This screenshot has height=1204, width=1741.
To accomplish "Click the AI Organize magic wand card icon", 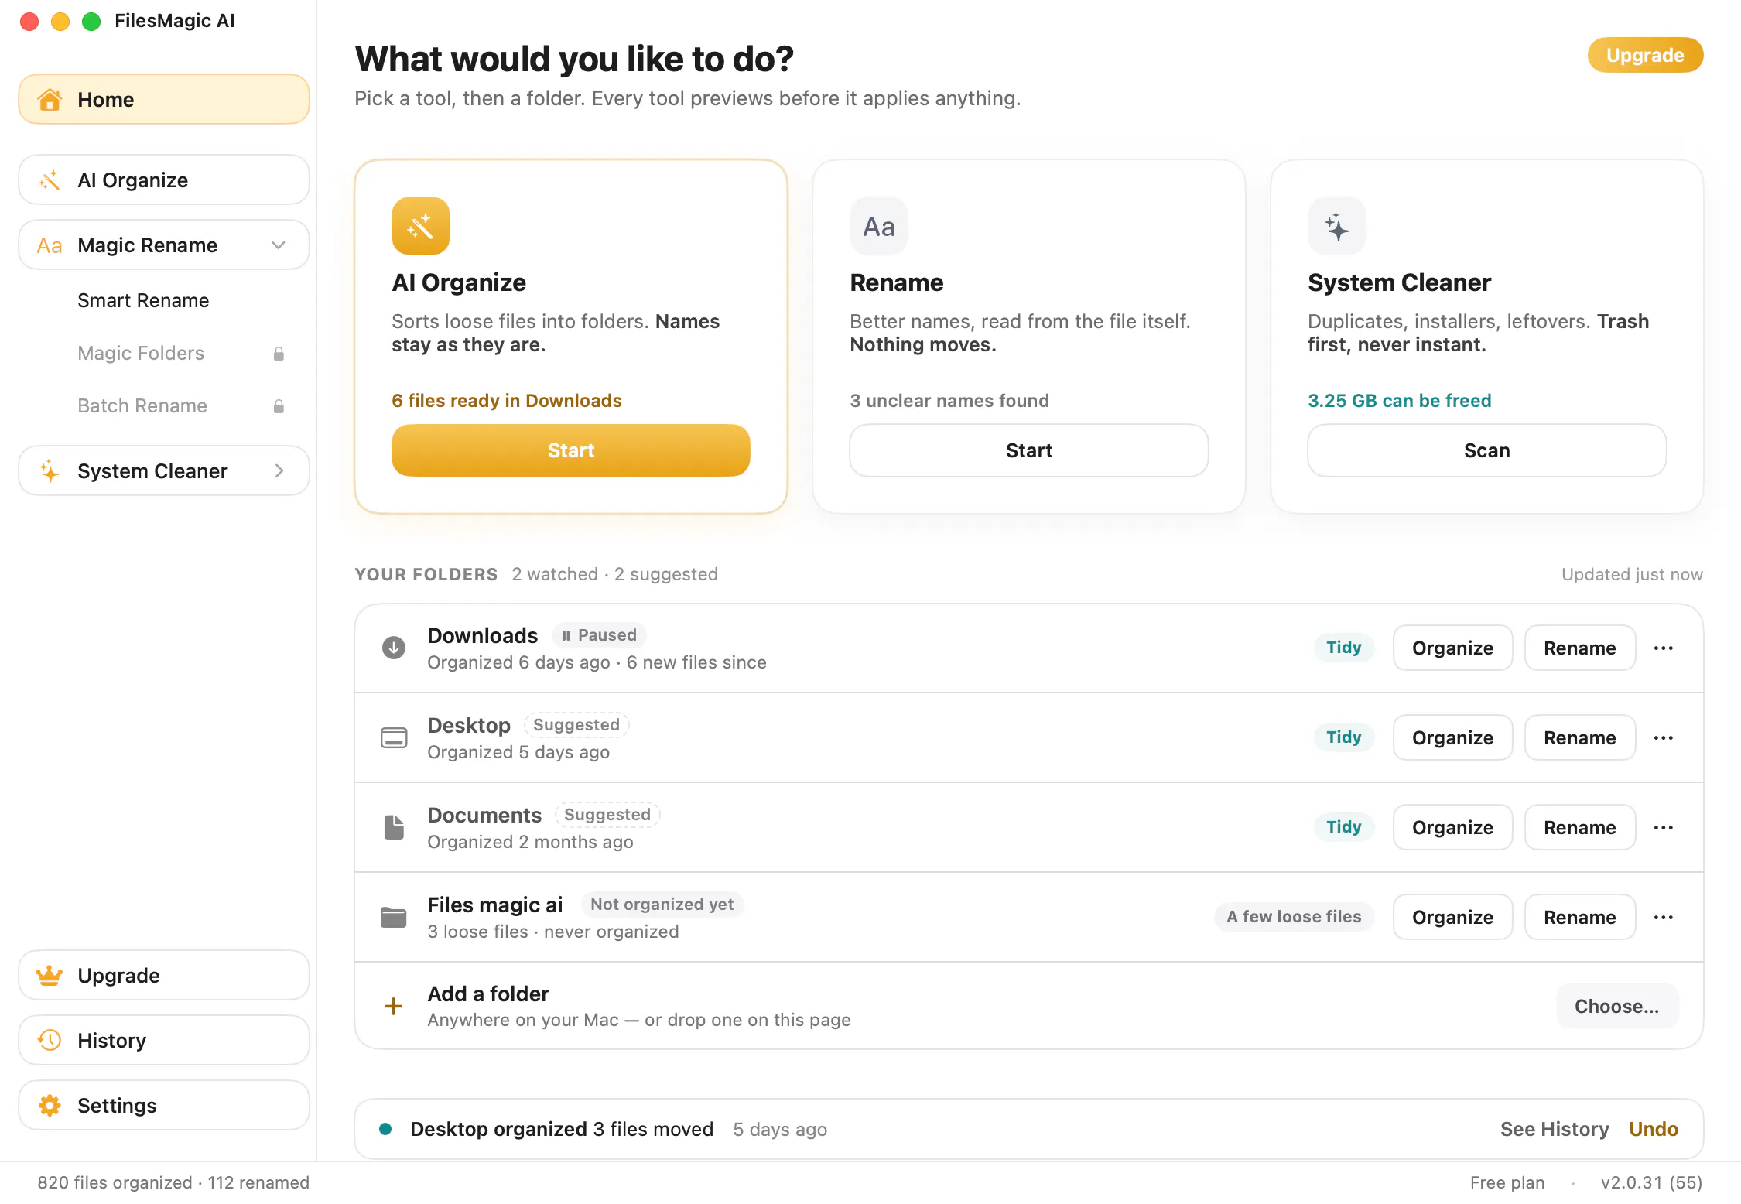I will tap(420, 226).
